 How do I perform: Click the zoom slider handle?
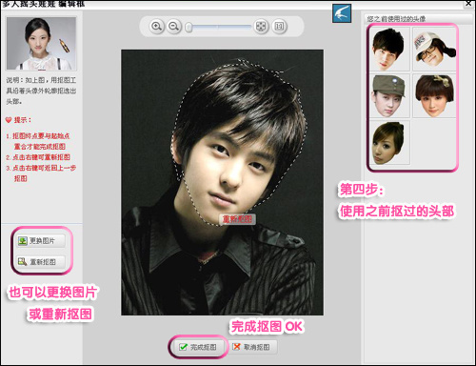188,28
